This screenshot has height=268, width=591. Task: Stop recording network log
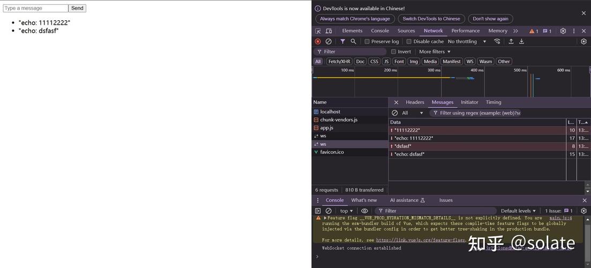tap(318, 41)
